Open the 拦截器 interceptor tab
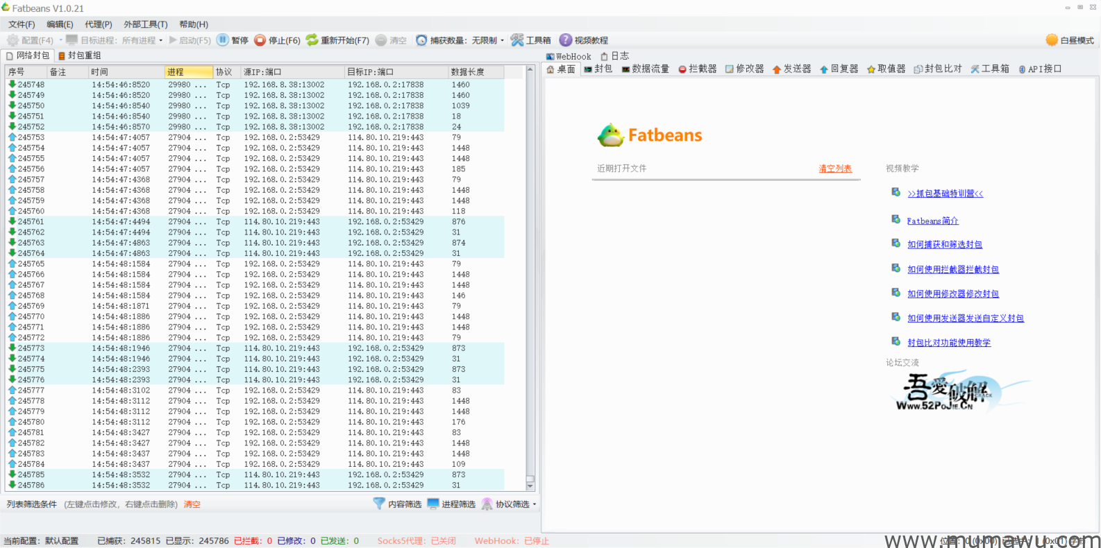 tap(698, 69)
